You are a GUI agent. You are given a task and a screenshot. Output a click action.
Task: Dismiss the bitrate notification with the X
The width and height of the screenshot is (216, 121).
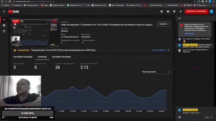[168, 50]
